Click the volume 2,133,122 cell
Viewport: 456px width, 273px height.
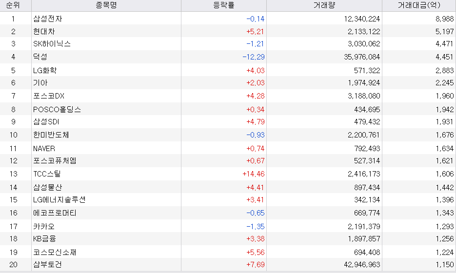pyautogui.click(x=364, y=32)
